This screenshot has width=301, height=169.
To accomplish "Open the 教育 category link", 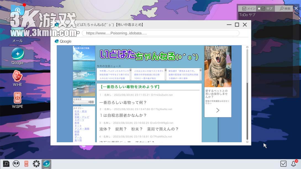I will [77, 123].
